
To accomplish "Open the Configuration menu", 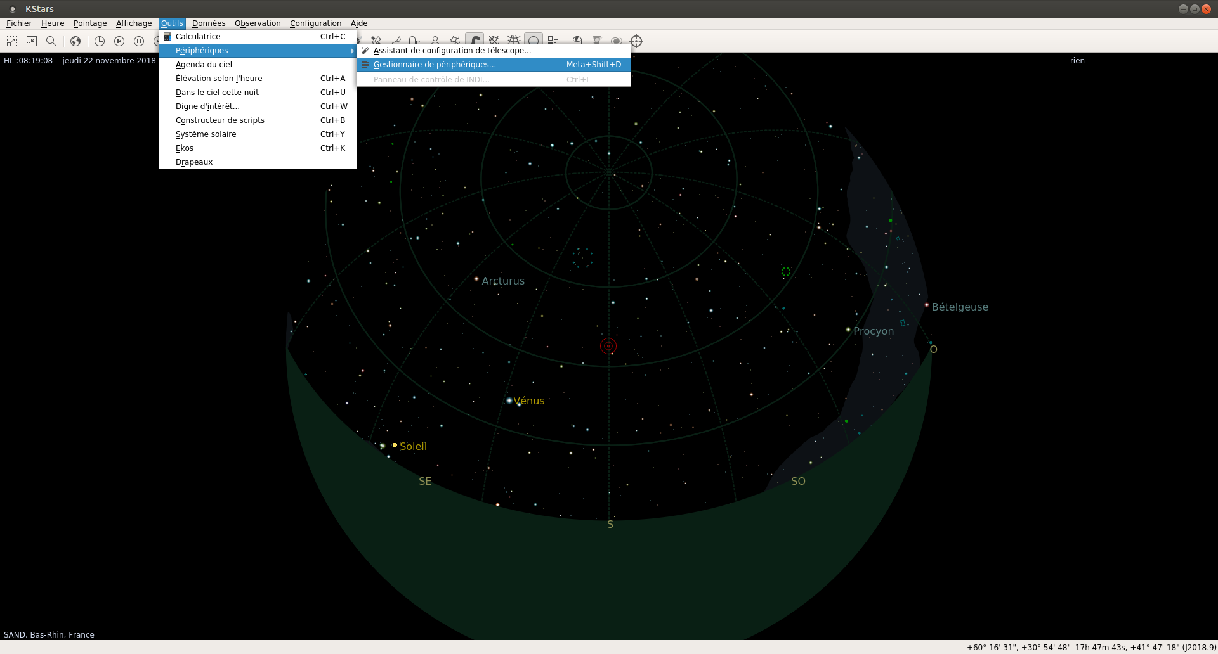I will [x=315, y=23].
